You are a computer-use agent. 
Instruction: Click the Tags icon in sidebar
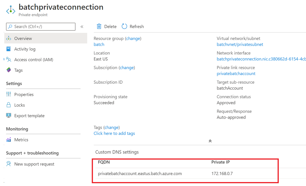[x=9, y=70]
